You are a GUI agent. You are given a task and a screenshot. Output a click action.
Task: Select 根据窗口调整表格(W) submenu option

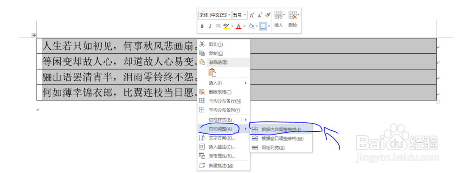tap(281, 138)
